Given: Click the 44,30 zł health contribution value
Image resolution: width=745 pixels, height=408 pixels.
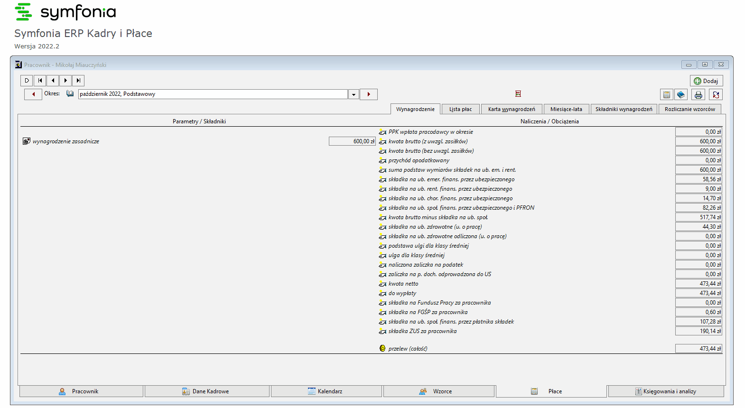Looking at the screenshot, I should click(x=698, y=227).
